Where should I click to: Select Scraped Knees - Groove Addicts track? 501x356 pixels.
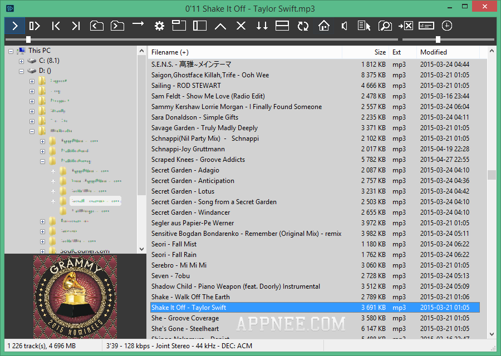pyautogui.click(x=315, y=160)
